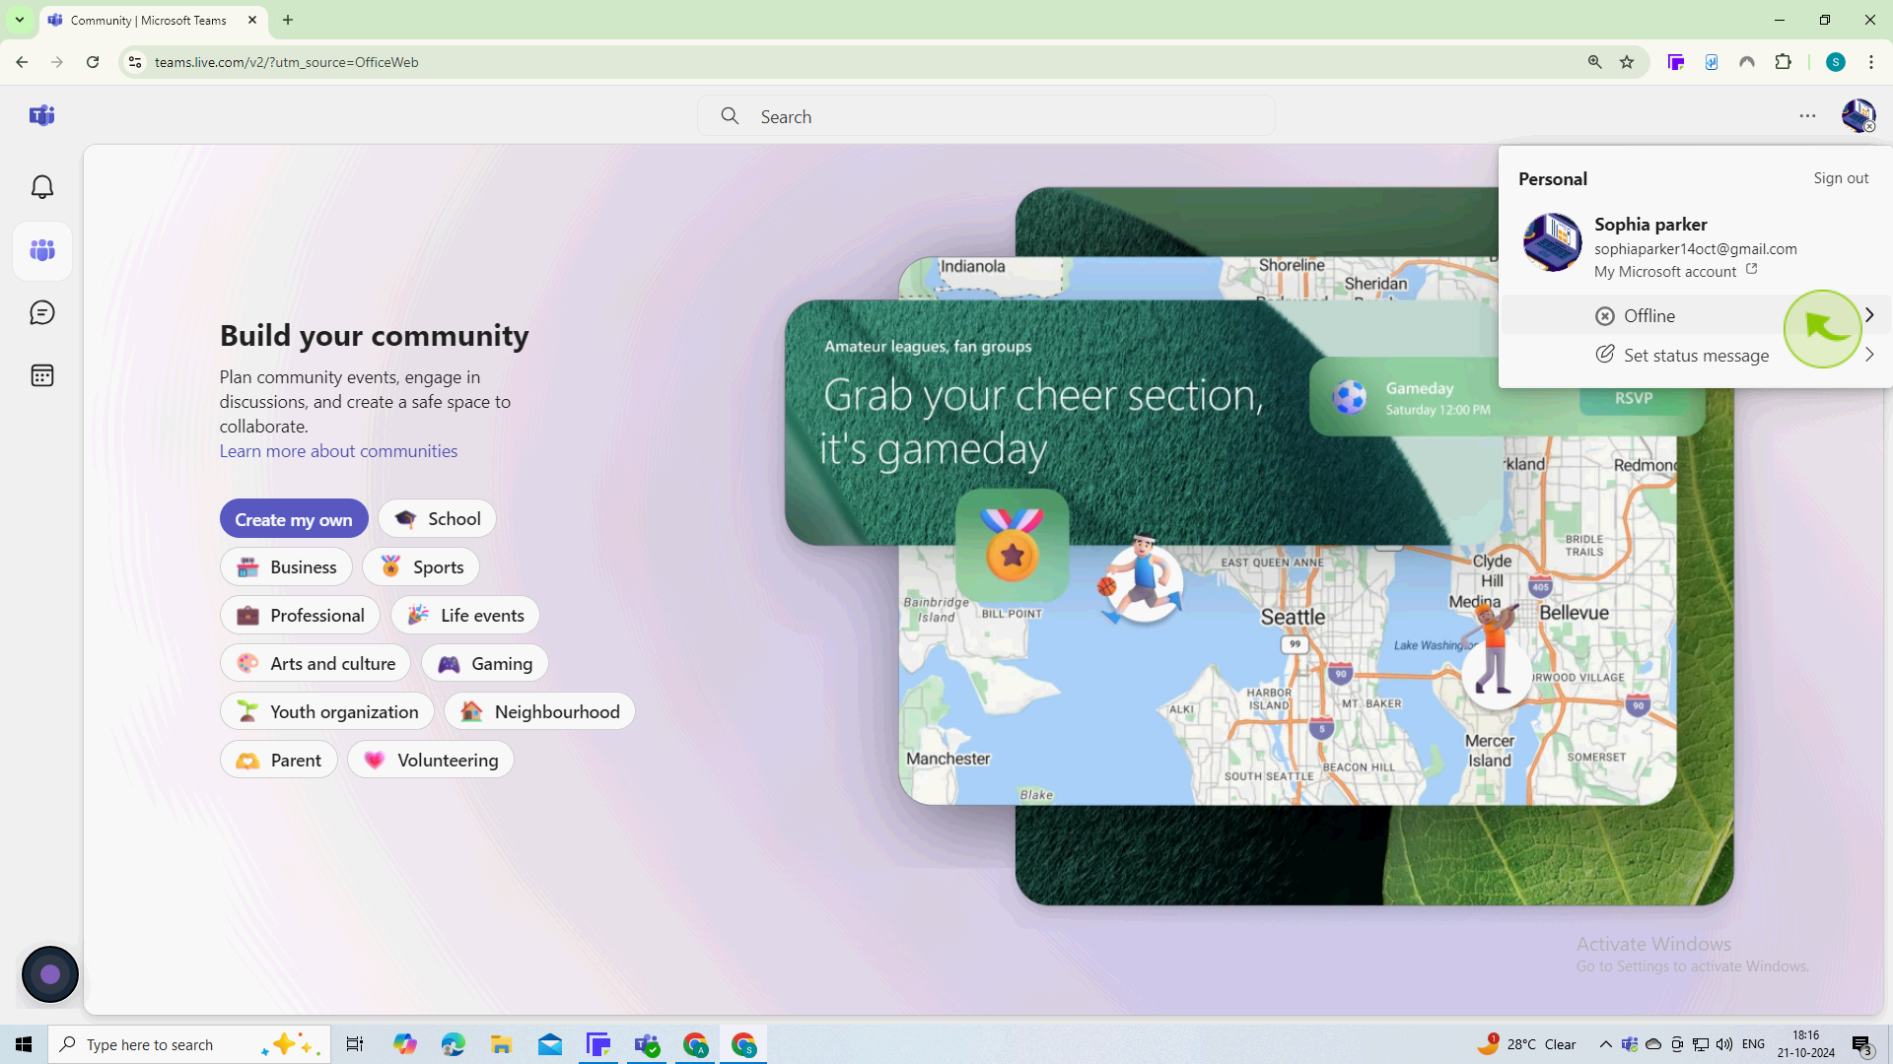Screen dimensions: 1893x1064
Task: Open My Microsoft account link
Action: click(x=1675, y=272)
